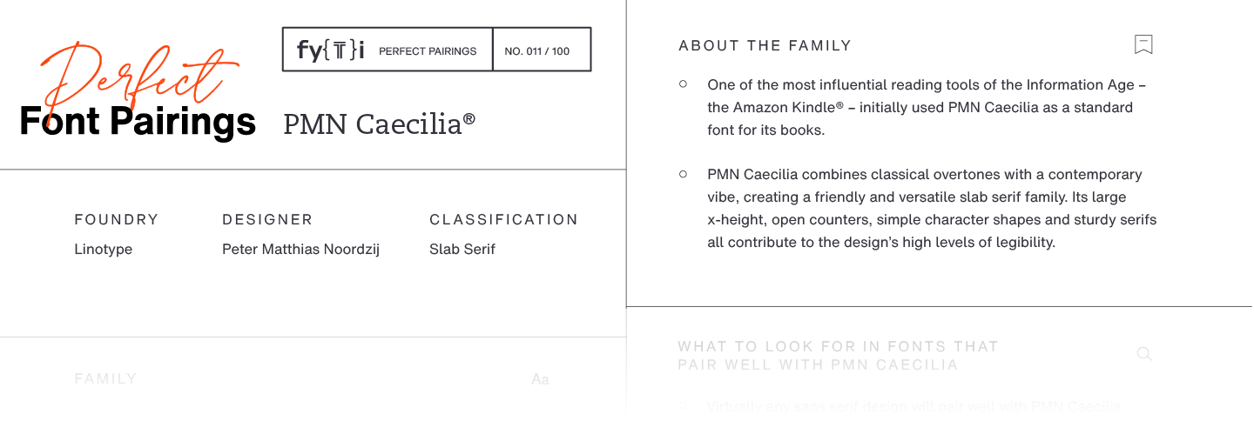The height and width of the screenshot is (434, 1254).
Task: Open the PERFECT PAIRINGS label in header box
Action: pyautogui.click(x=428, y=51)
